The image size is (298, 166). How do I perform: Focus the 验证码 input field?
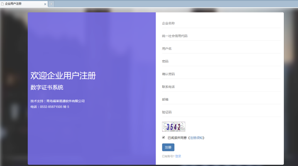coord(221,112)
